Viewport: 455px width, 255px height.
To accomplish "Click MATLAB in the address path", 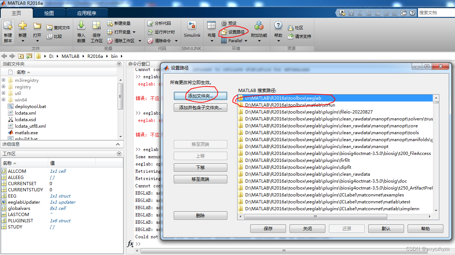I will tap(70, 56).
